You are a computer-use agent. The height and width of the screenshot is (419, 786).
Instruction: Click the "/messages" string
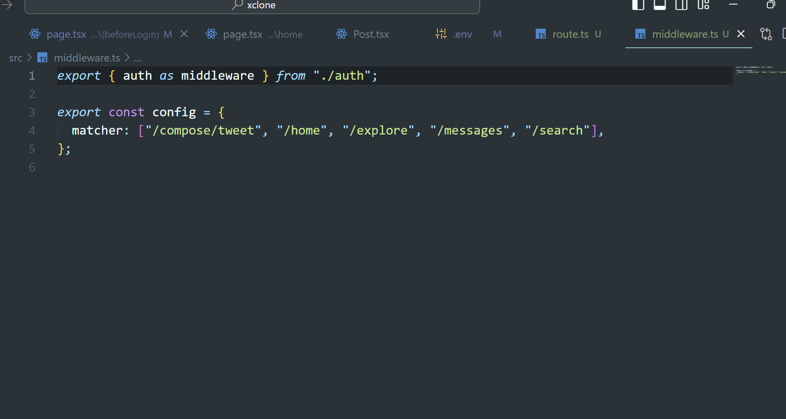470,130
